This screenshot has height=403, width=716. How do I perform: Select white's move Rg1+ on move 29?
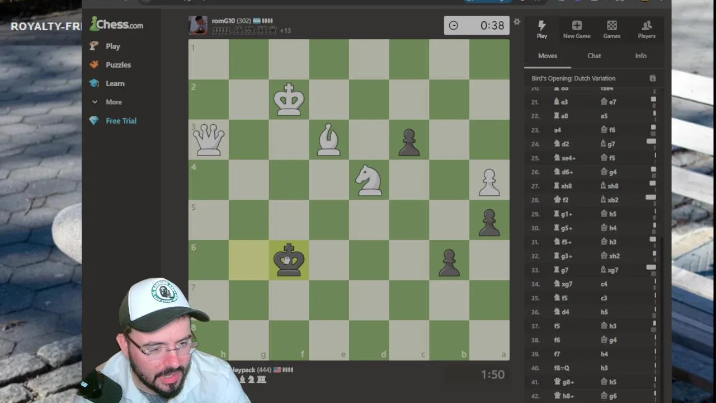click(x=563, y=214)
